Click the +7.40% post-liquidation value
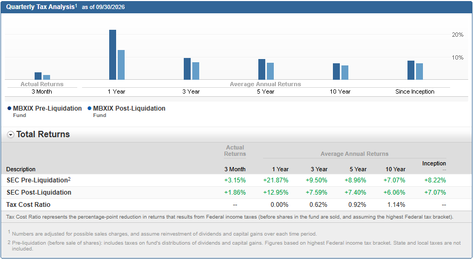Viewport: 473px width, 259px height. pos(355,193)
